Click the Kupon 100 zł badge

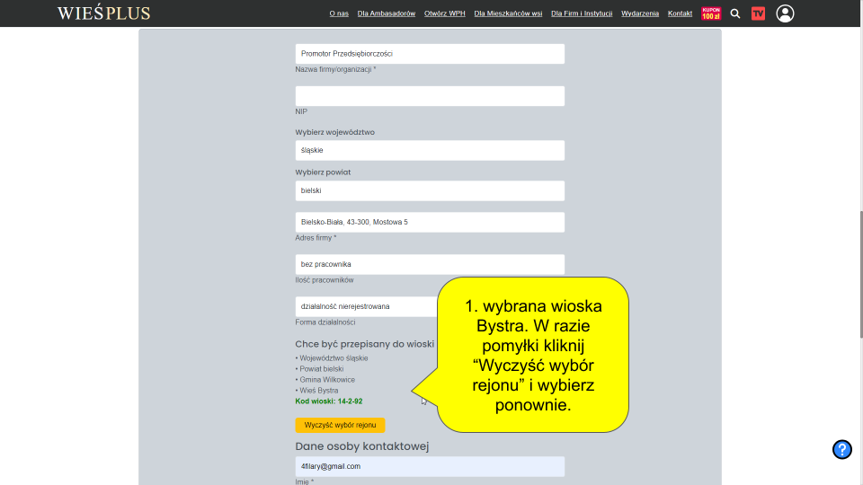[x=711, y=13]
